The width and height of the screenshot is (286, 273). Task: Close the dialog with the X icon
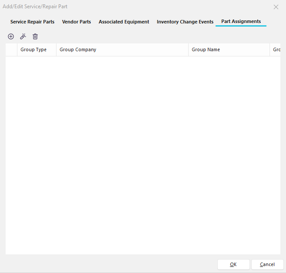click(x=276, y=7)
